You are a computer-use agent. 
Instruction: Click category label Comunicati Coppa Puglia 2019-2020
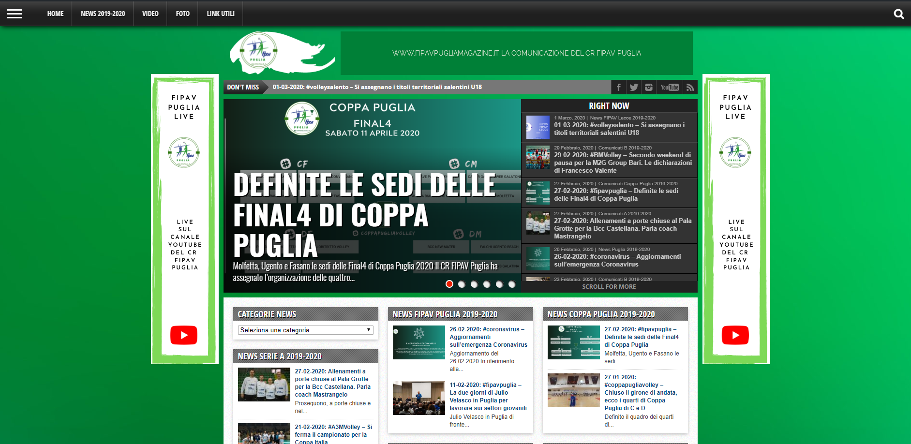point(638,184)
